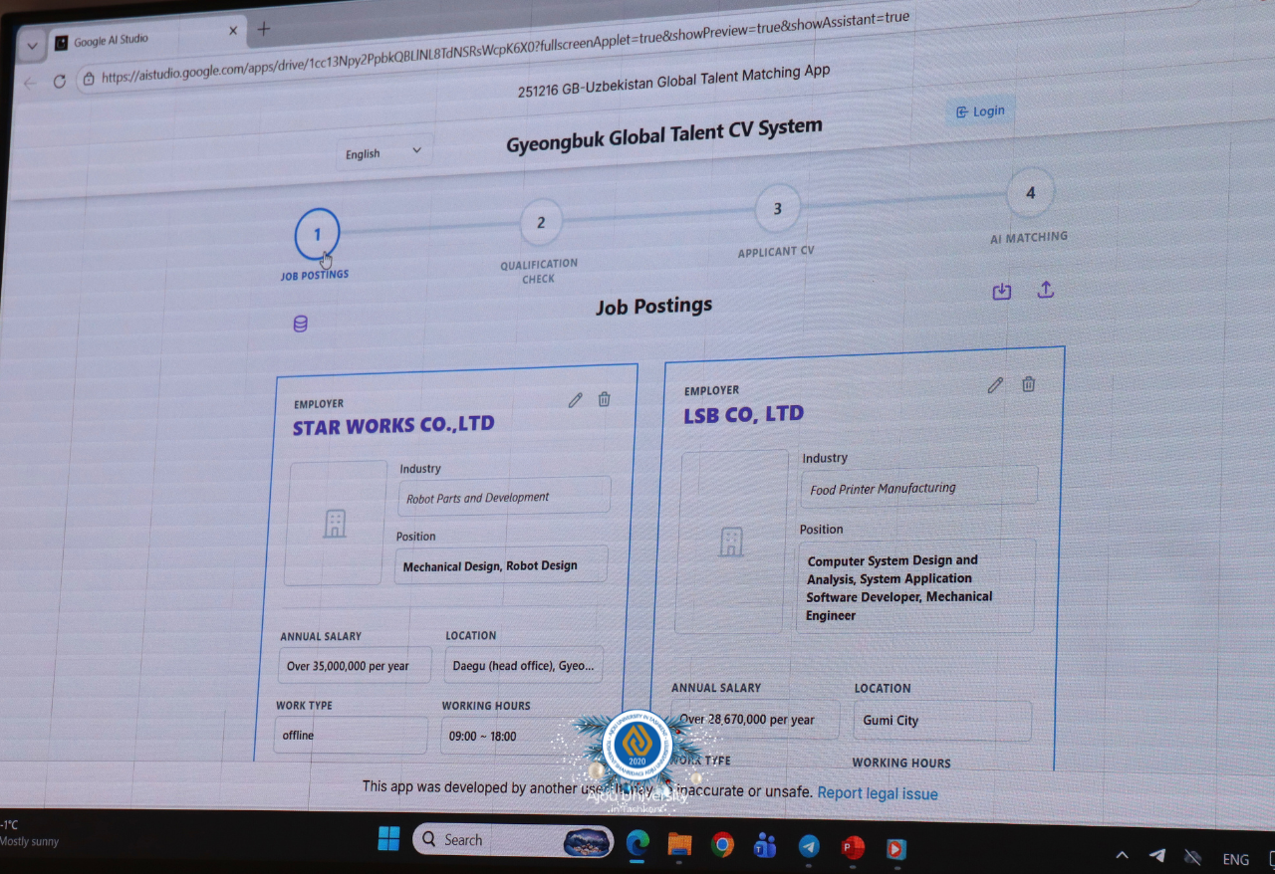The height and width of the screenshot is (874, 1275).
Task: Click the database icon above job cards
Action: click(x=300, y=325)
